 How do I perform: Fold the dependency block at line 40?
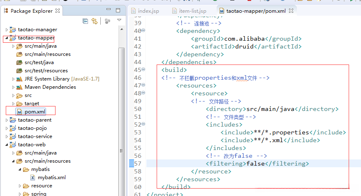point(143,30)
